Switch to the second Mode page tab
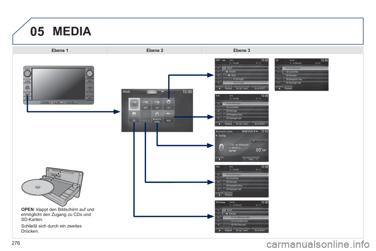This screenshot has height=251, width=376. tap(163, 91)
